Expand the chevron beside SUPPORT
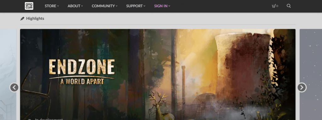The height and width of the screenshot is (120, 322). point(144,6)
